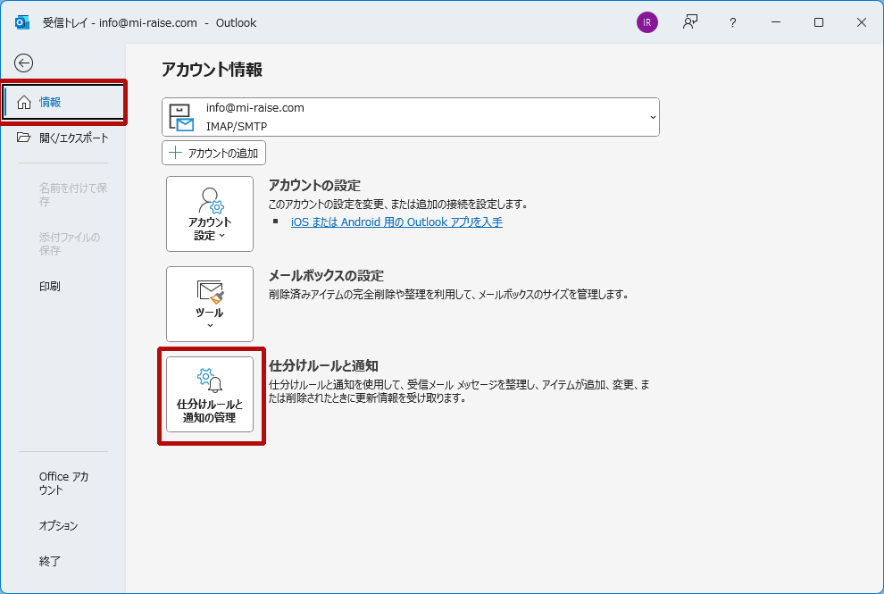
Task: Select Office アカウント in sidebar
Action: [63, 483]
